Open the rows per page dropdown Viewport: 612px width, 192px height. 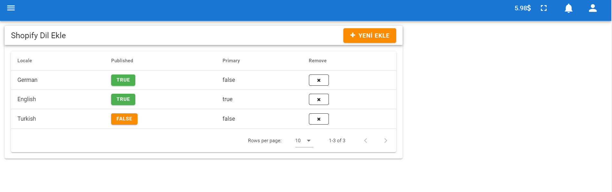point(304,141)
